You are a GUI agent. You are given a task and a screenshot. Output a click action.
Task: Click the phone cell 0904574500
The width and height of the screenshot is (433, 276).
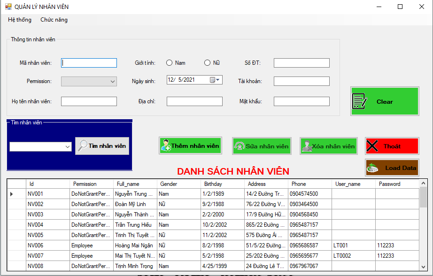coord(310,194)
